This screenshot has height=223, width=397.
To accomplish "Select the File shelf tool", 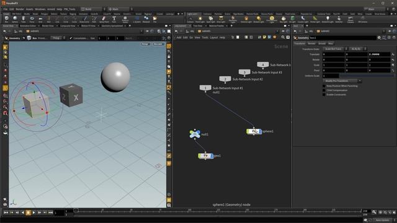I will [x=154, y=19].
